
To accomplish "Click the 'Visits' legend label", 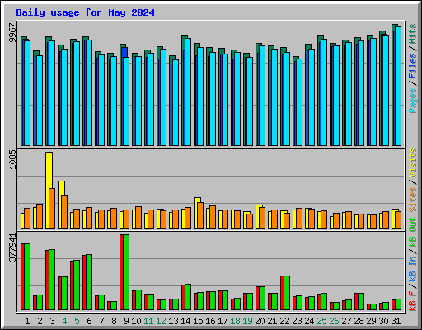I will click(x=413, y=163).
